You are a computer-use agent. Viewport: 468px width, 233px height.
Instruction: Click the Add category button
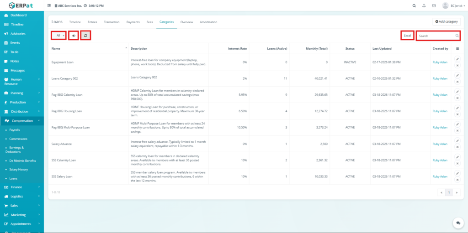coord(447,21)
